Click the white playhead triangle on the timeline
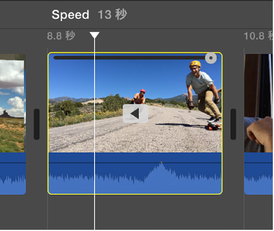Image resolution: width=274 pixels, height=231 pixels. [95, 35]
